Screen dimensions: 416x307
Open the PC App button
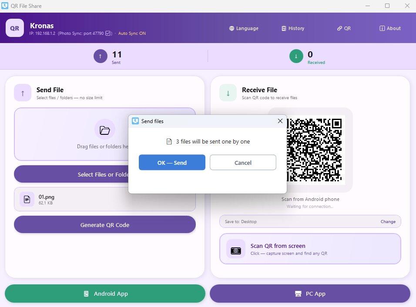click(310, 294)
